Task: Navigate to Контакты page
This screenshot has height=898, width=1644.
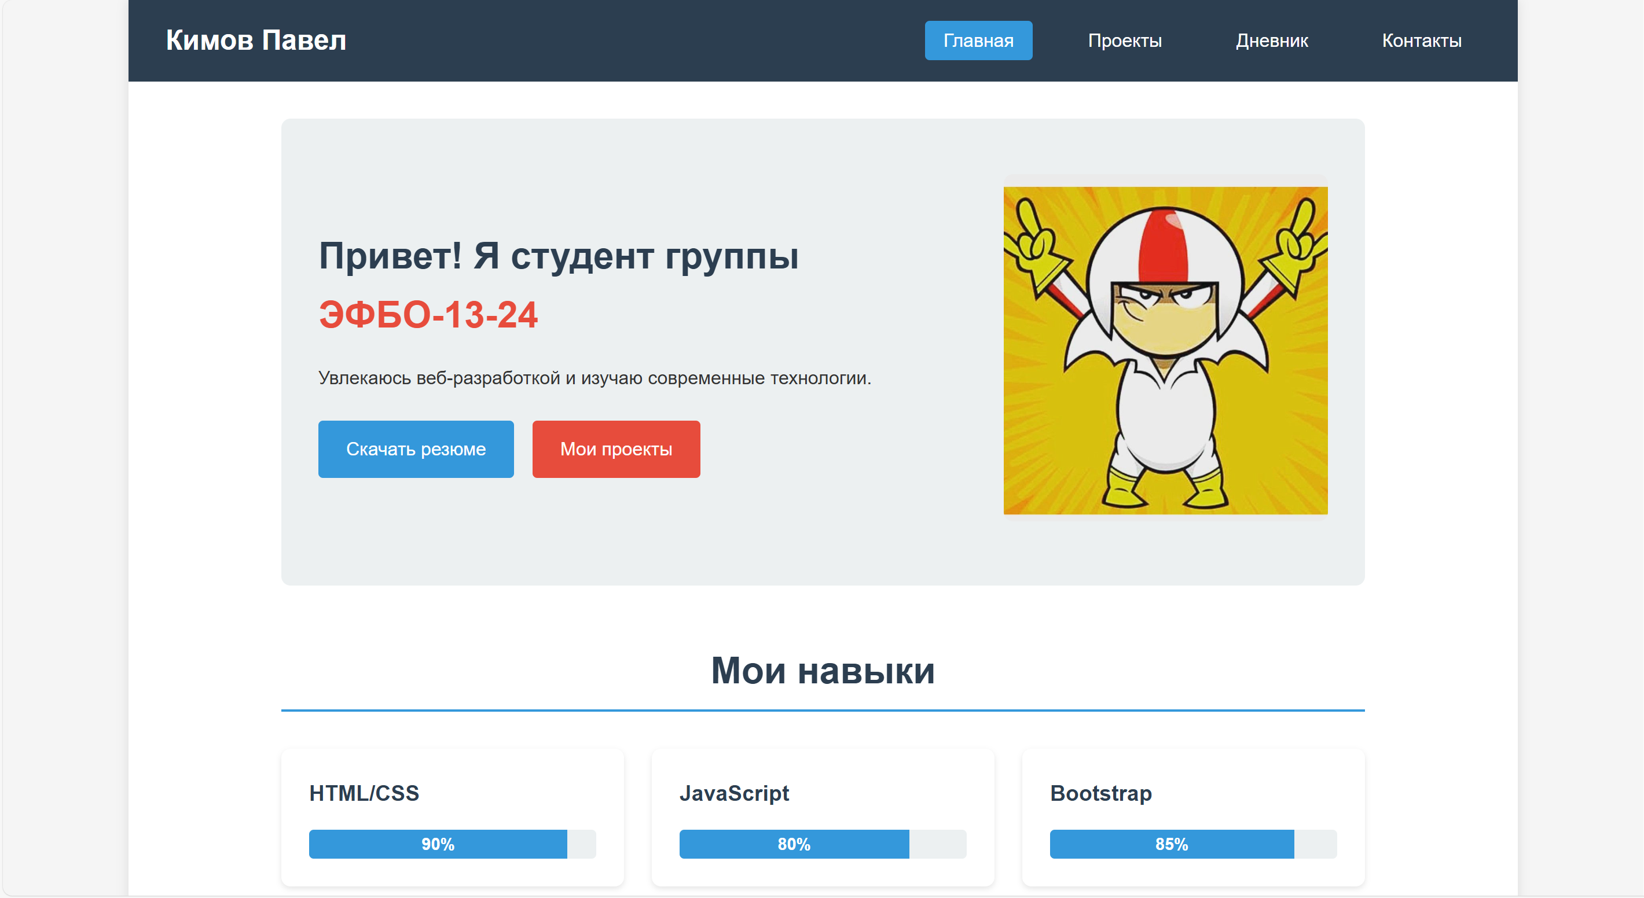Action: (x=1421, y=41)
